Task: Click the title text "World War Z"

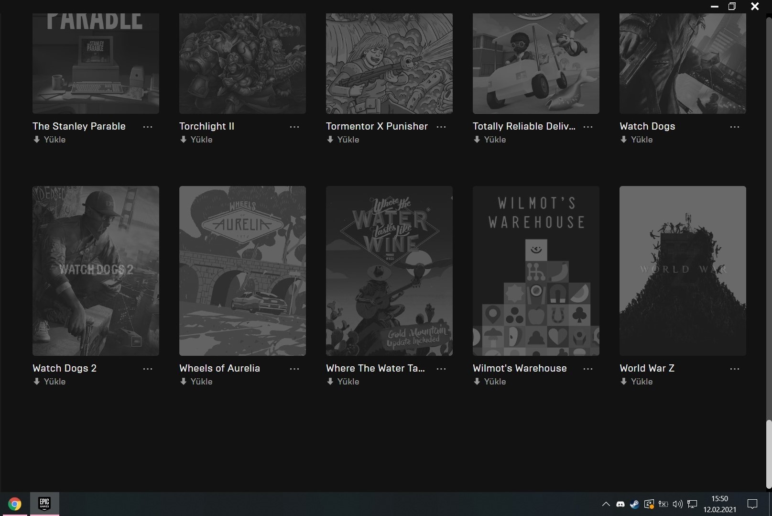Action: pyautogui.click(x=647, y=368)
